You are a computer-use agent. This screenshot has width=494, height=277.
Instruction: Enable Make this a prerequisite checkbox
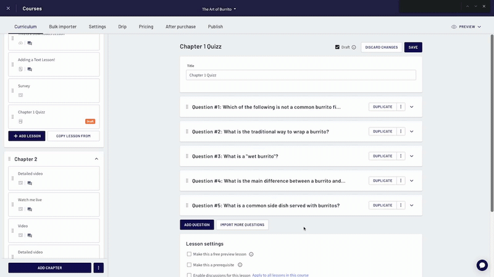189,265
